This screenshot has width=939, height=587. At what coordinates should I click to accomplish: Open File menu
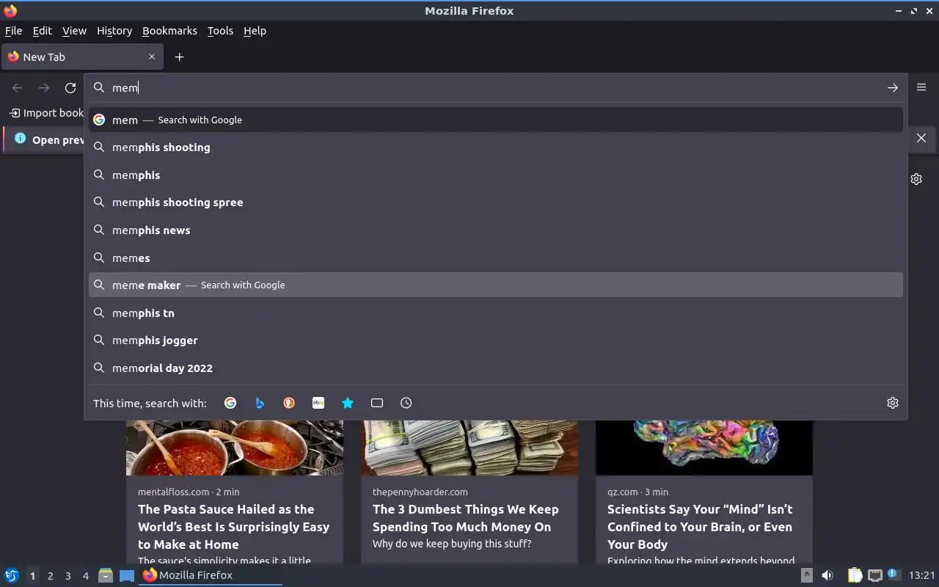13,31
